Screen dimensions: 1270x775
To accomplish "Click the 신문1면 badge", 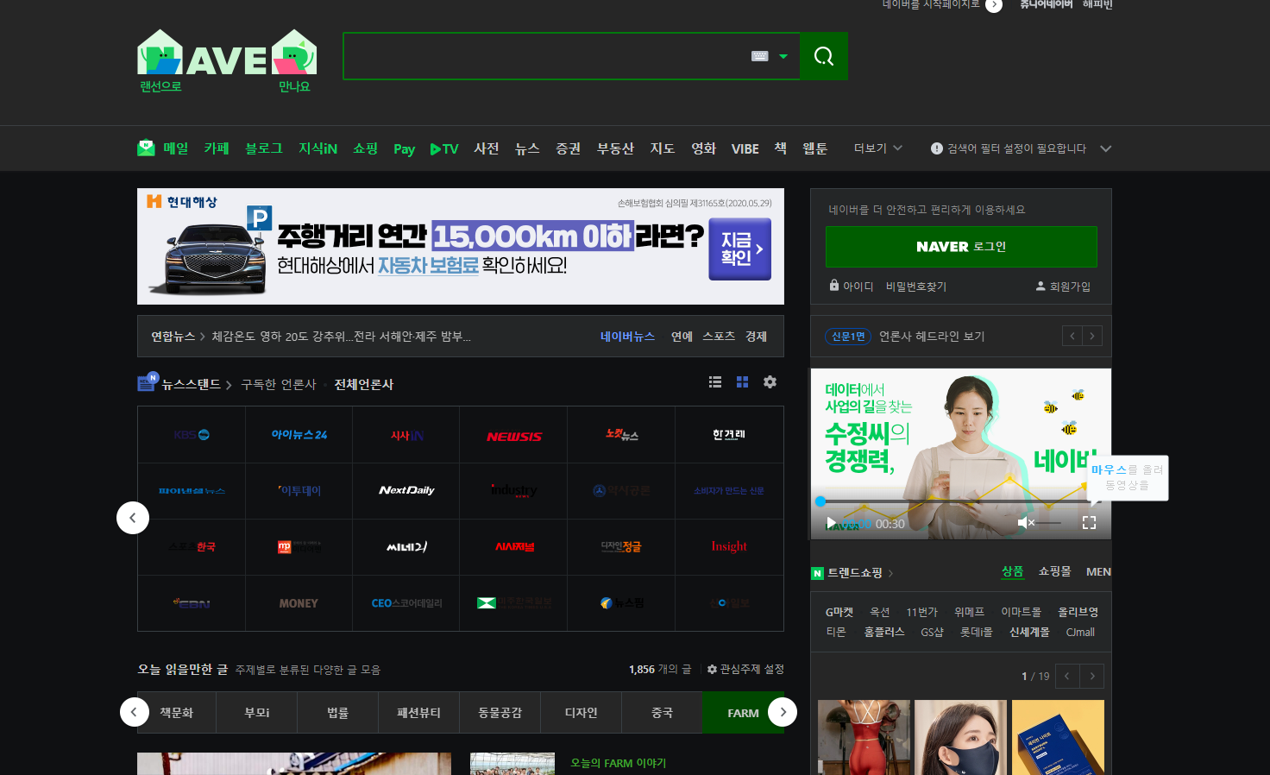I will coord(848,337).
